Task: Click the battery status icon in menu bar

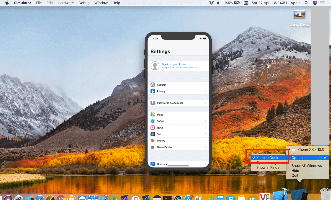Action: click(237, 3)
